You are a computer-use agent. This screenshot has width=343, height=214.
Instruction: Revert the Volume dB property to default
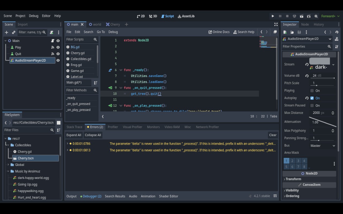307,76
